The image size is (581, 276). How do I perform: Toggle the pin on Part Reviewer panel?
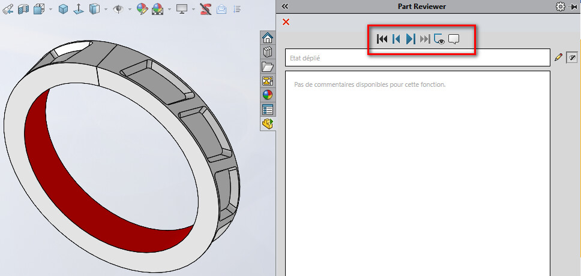click(x=573, y=7)
